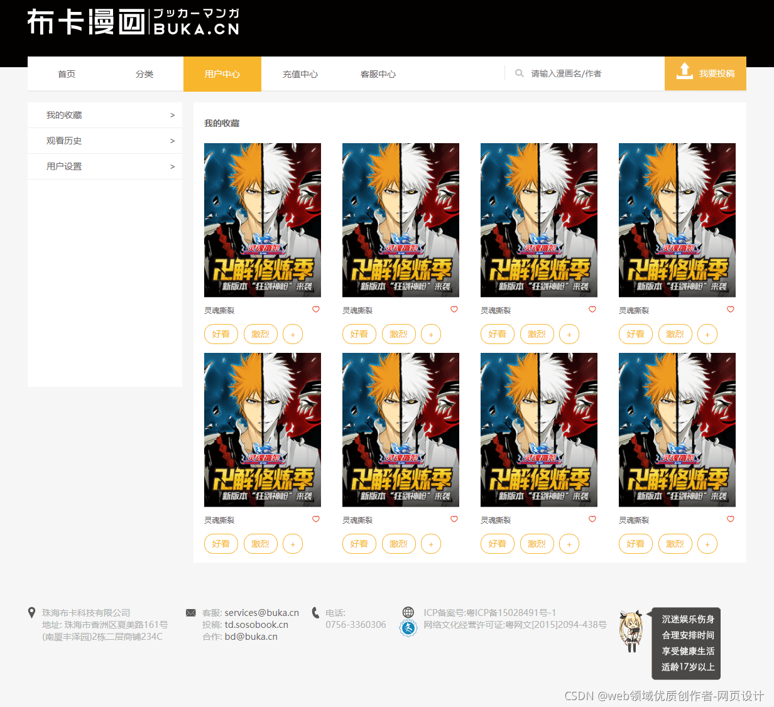The image size is (774, 707).
Task: Click the td.sosobook.cn submission link
Action: pyautogui.click(x=256, y=625)
